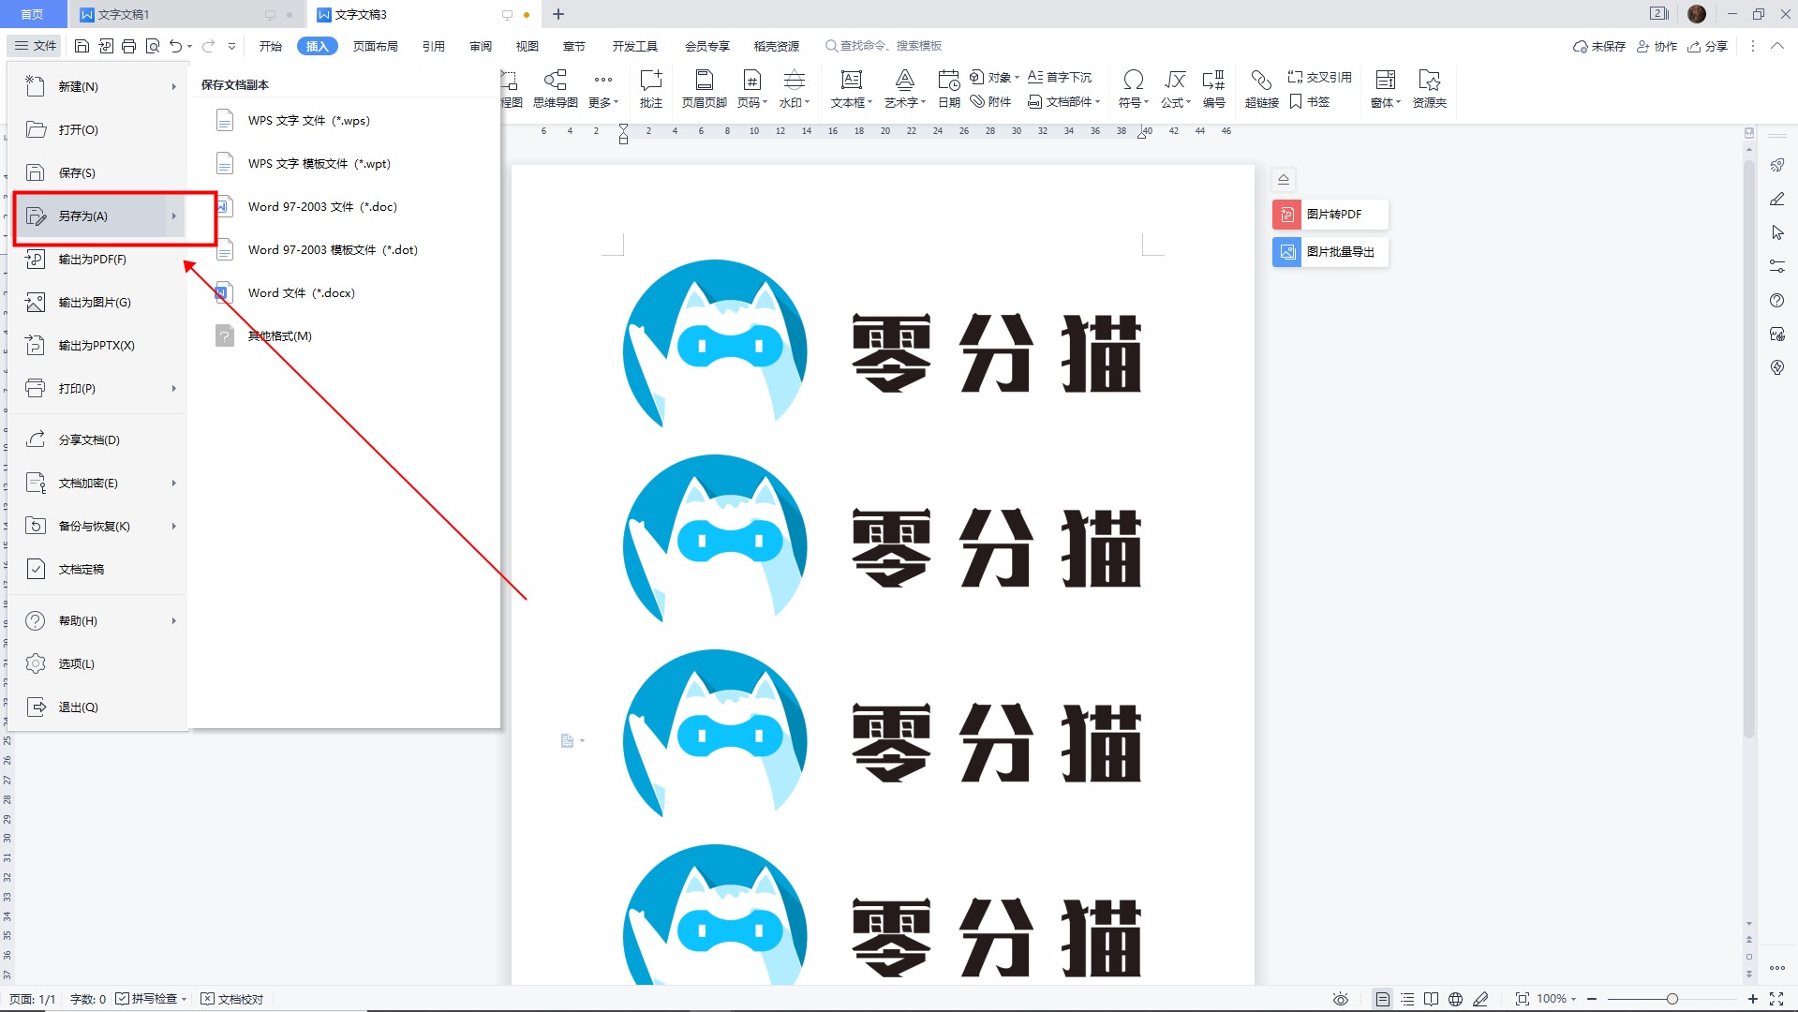Click 首字下沉 drop cap
This screenshot has width=1798, height=1012.
click(x=1060, y=77)
